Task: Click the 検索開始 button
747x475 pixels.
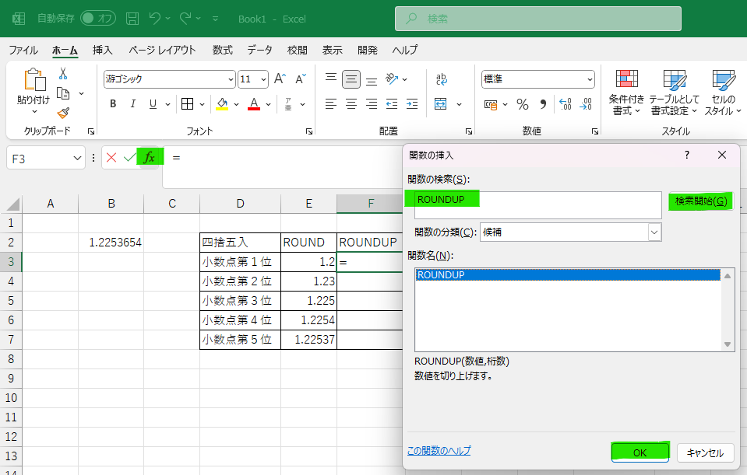Action: click(x=701, y=201)
